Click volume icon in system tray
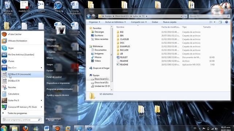The height and width of the screenshot is (131, 234). pyautogui.click(x=216, y=129)
